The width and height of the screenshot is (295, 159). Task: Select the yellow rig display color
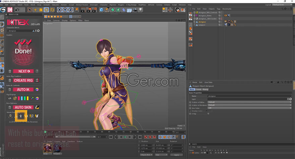tap(27, 98)
